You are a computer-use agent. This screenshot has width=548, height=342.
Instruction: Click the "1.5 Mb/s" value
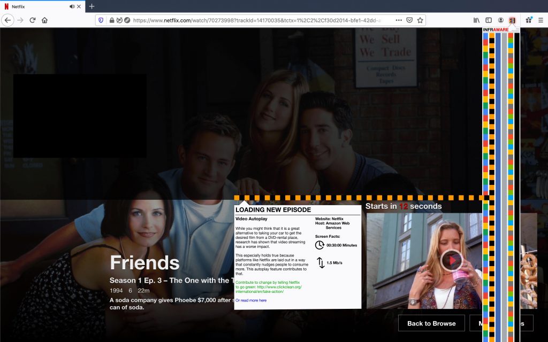point(334,263)
